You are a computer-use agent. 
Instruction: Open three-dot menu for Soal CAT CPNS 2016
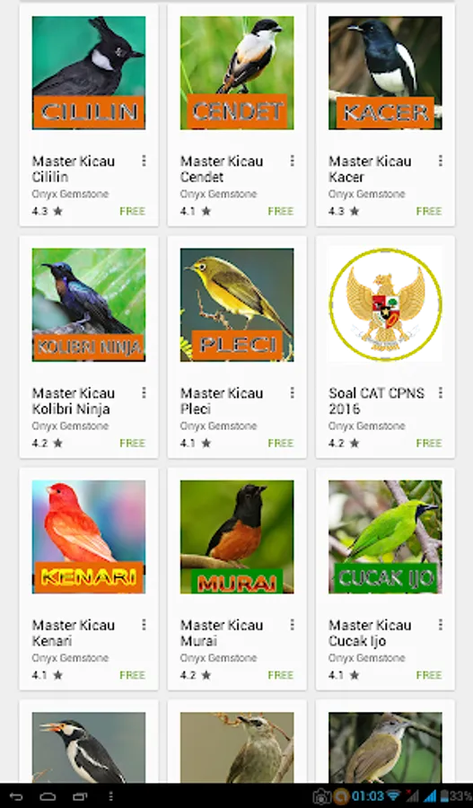tap(441, 392)
